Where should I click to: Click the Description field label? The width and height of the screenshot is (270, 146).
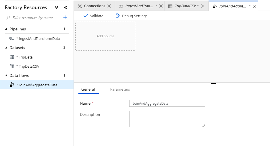(x=90, y=114)
